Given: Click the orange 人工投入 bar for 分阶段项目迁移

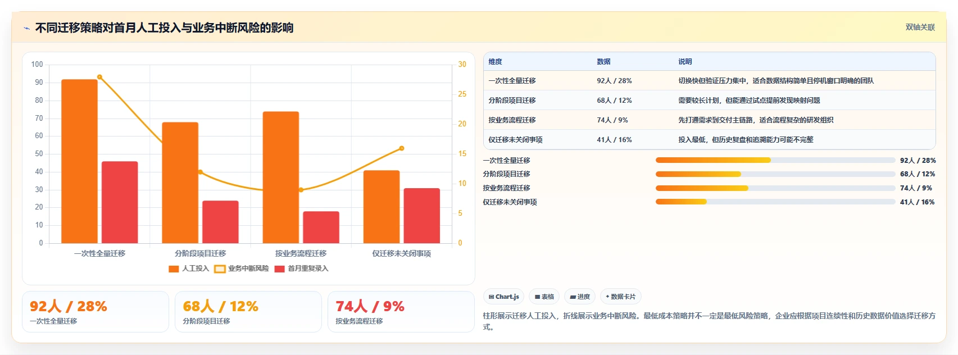Looking at the screenshot, I should 180,183.
